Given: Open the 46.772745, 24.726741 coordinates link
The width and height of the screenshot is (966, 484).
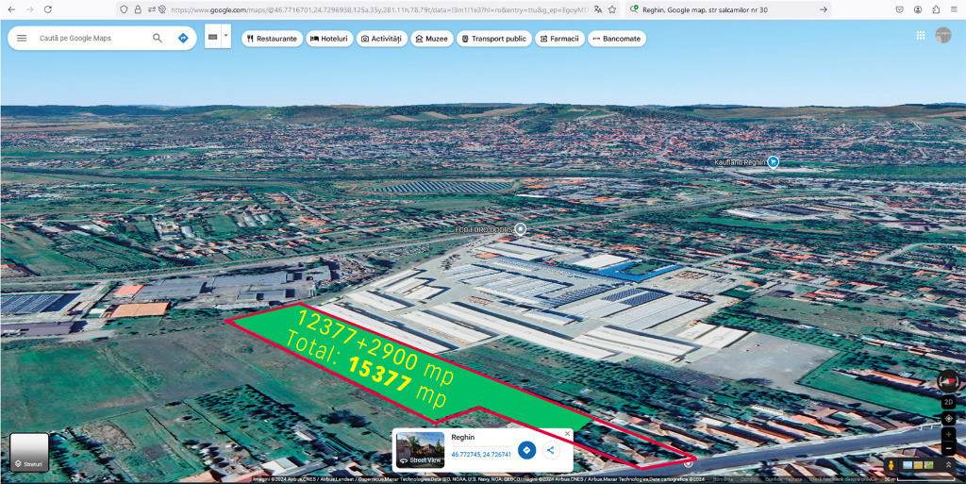Looking at the screenshot, I should [x=481, y=455].
